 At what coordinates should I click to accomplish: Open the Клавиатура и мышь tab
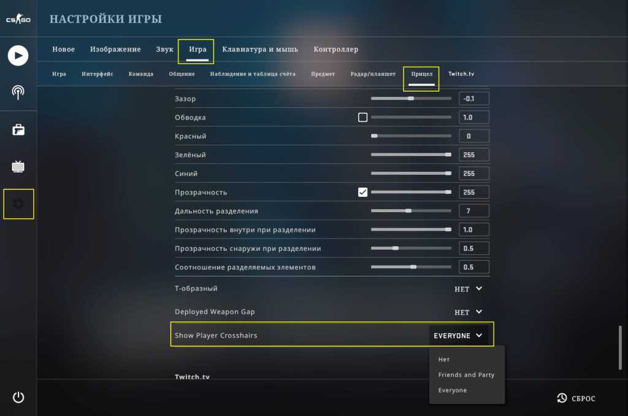coord(260,49)
